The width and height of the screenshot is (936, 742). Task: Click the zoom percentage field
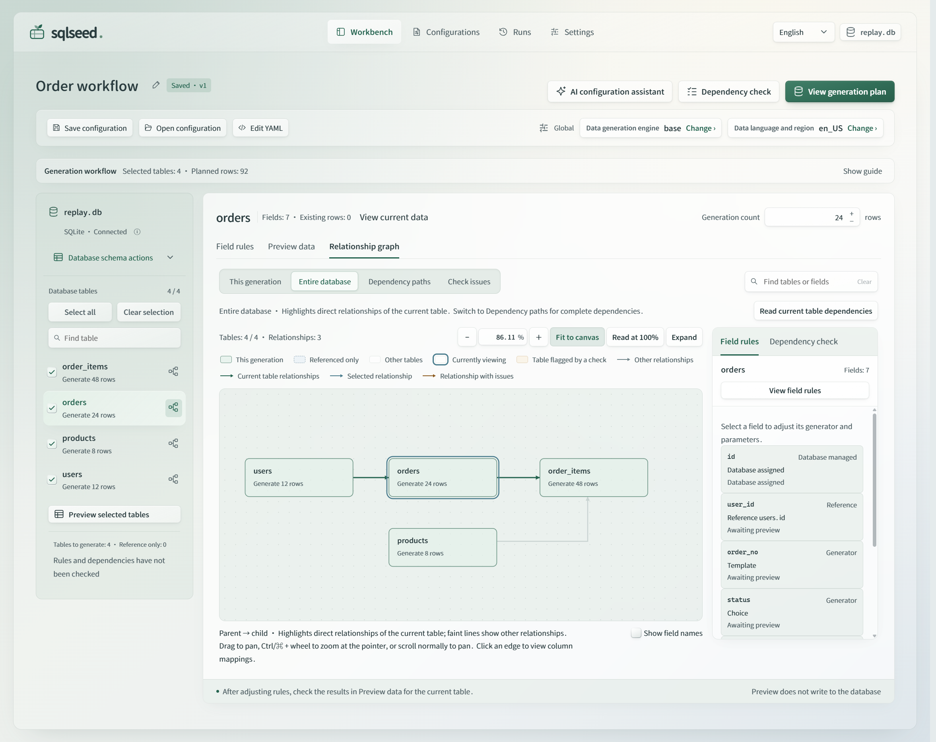click(503, 337)
